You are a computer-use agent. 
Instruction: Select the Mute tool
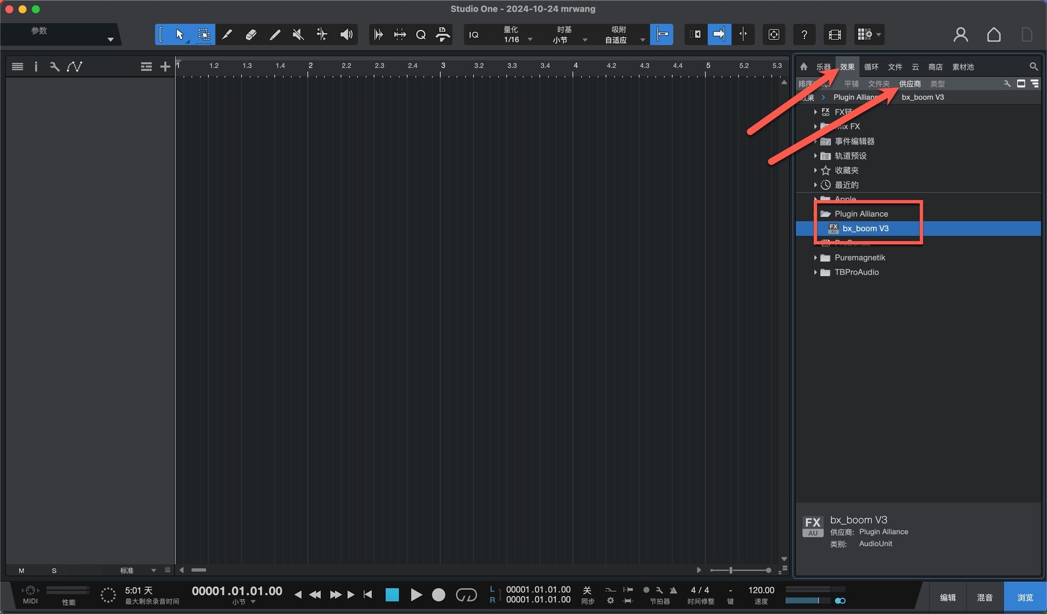[x=298, y=34]
